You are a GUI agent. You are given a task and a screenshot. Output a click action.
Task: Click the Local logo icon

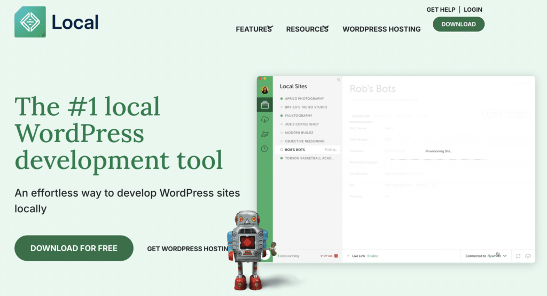click(x=30, y=22)
